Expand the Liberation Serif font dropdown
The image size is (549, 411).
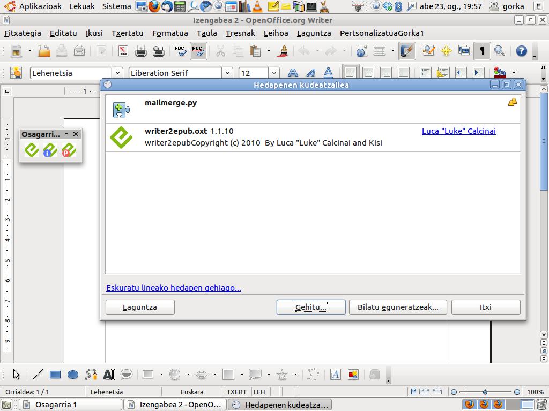coord(228,73)
